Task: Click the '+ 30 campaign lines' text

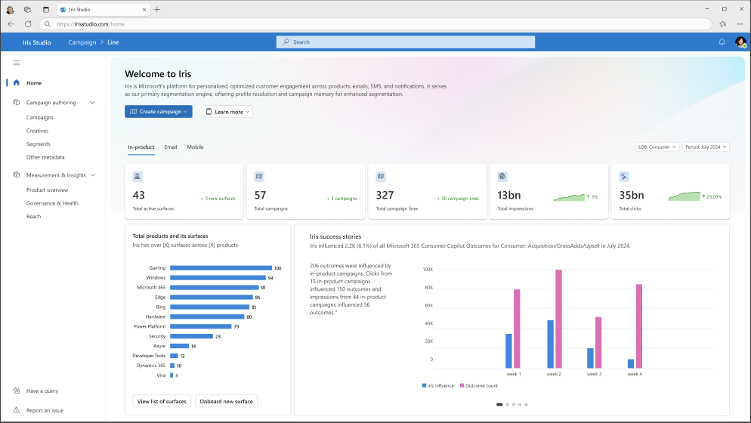Action: click(x=458, y=199)
